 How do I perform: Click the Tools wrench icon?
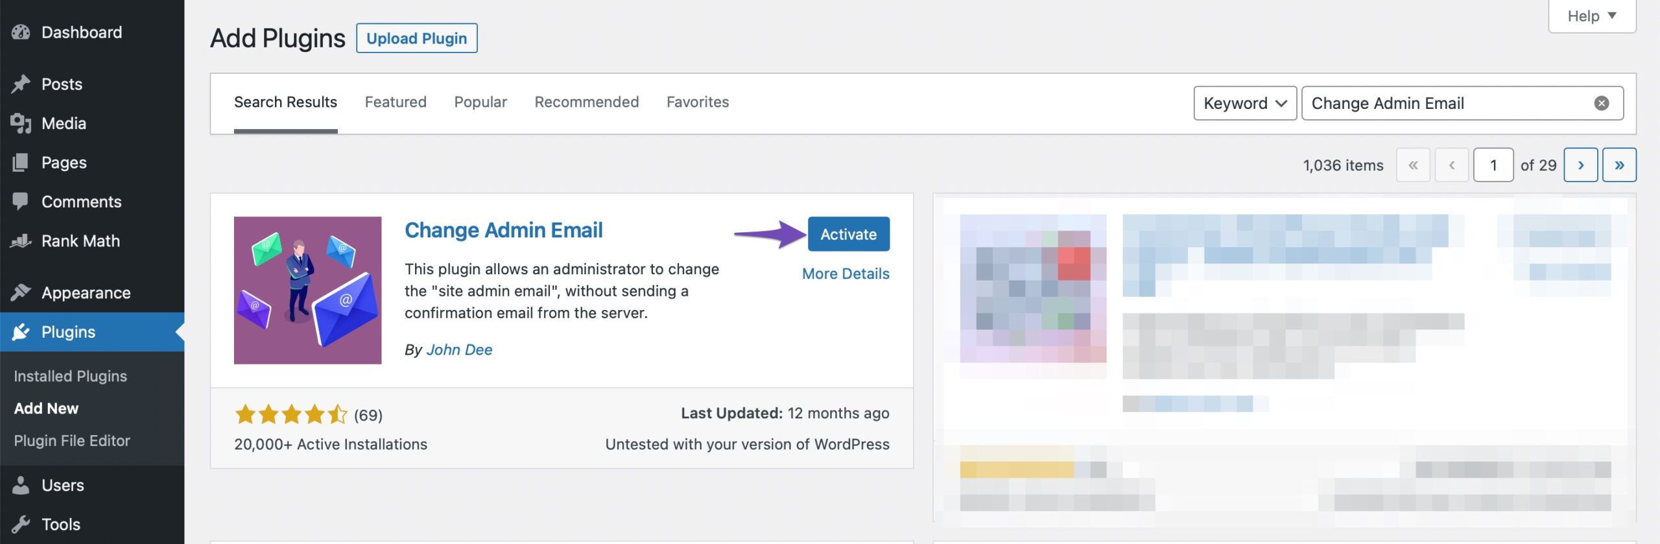coord(21,524)
